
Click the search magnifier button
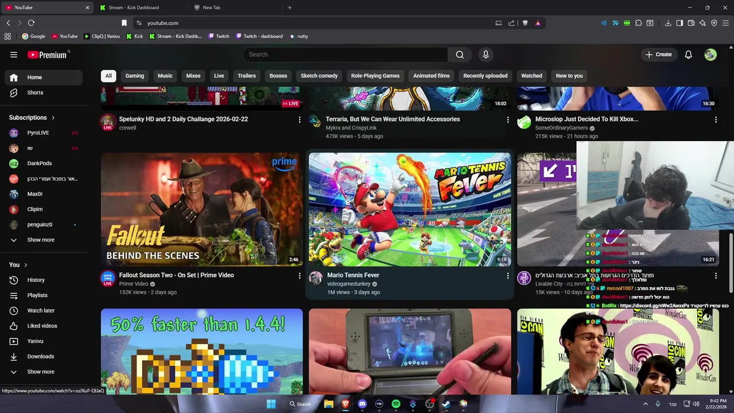[460, 54]
